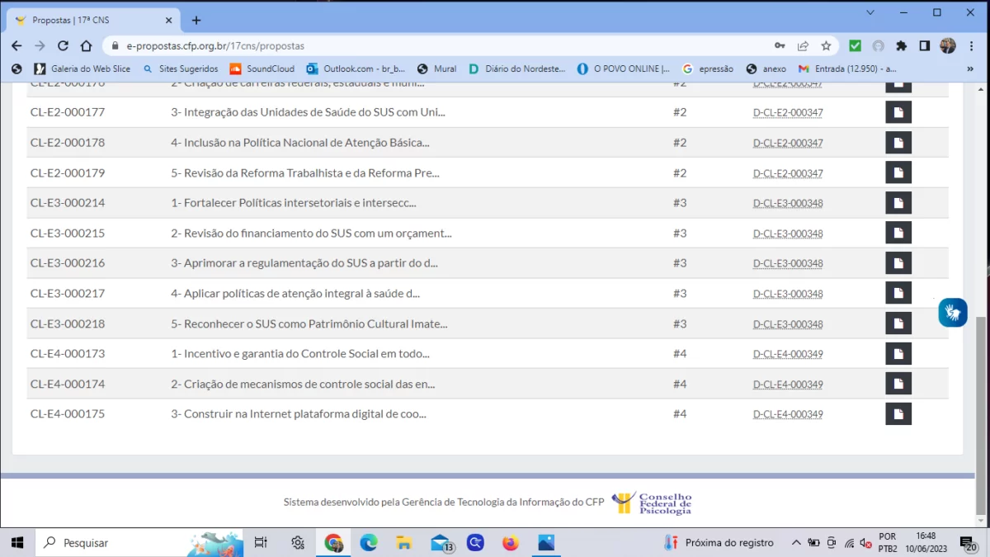
Task: Open a new browser tab
Action: coord(196,20)
